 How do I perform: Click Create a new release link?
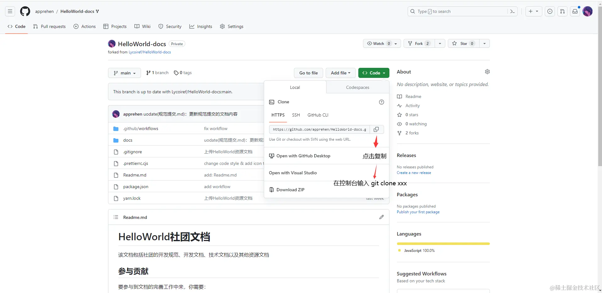coord(414,173)
